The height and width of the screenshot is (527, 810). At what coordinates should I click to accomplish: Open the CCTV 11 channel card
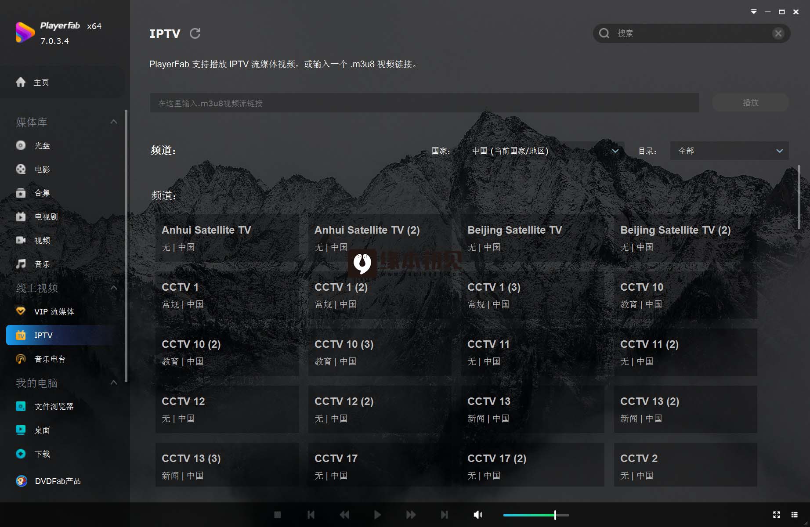(533, 352)
